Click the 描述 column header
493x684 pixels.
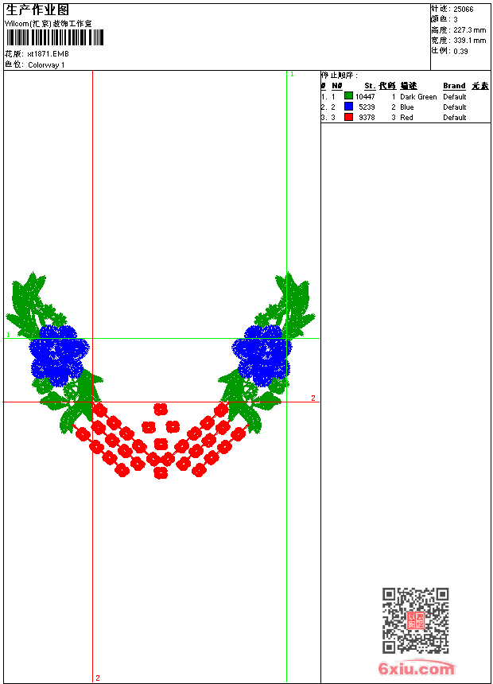coord(409,86)
